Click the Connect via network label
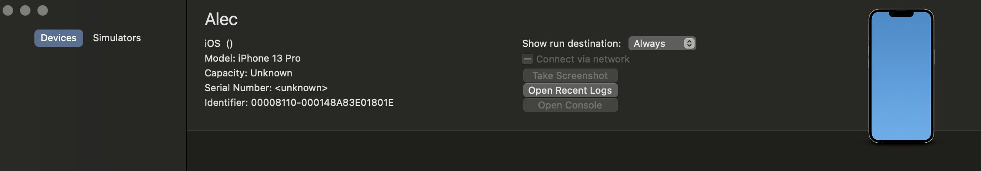 coord(583,59)
